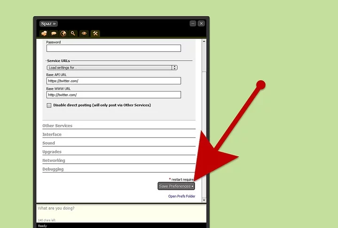This screenshot has width=338, height=228.
Task: Expand the Upgrades section
Action: click(x=52, y=152)
